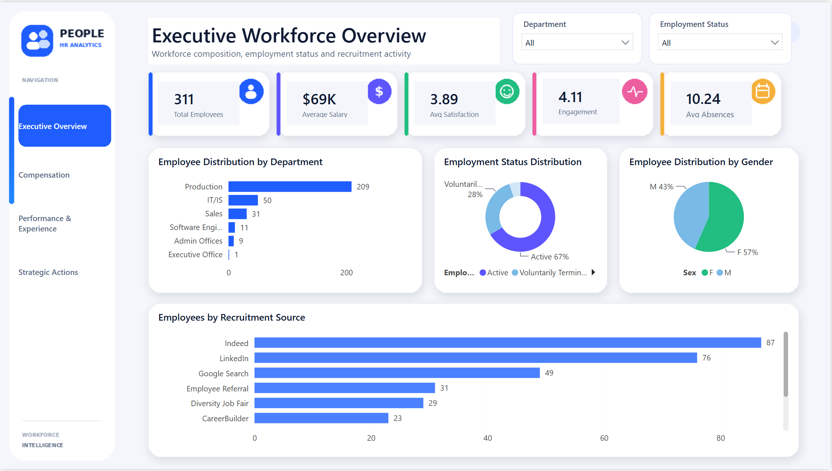Image resolution: width=832 pixels, height=471 pixels.
Task: Select the Employee Referral bar
Action: tap(345, 388)
